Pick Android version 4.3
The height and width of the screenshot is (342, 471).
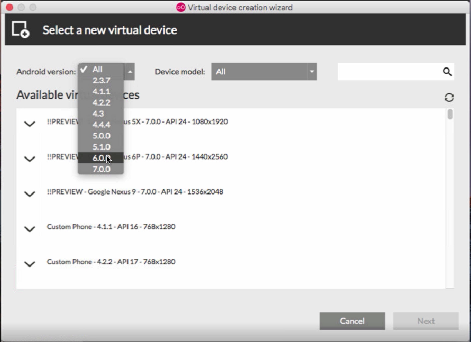[101, 114]
